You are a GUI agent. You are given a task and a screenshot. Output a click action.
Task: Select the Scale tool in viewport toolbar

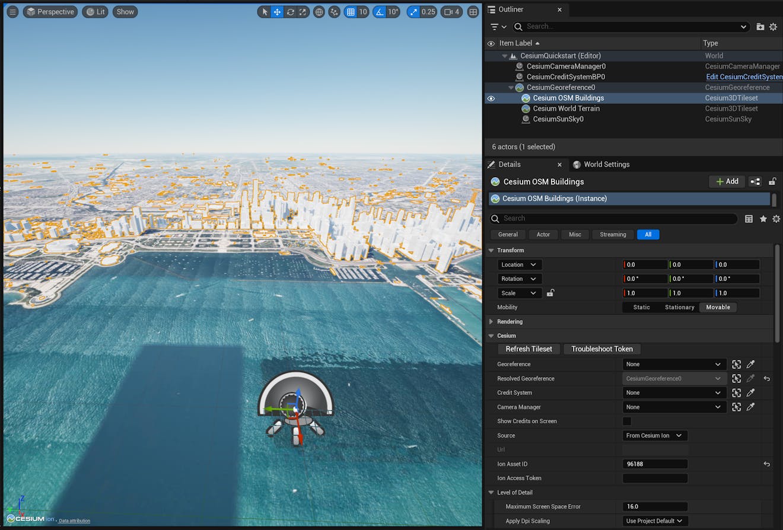coord(302,11)
